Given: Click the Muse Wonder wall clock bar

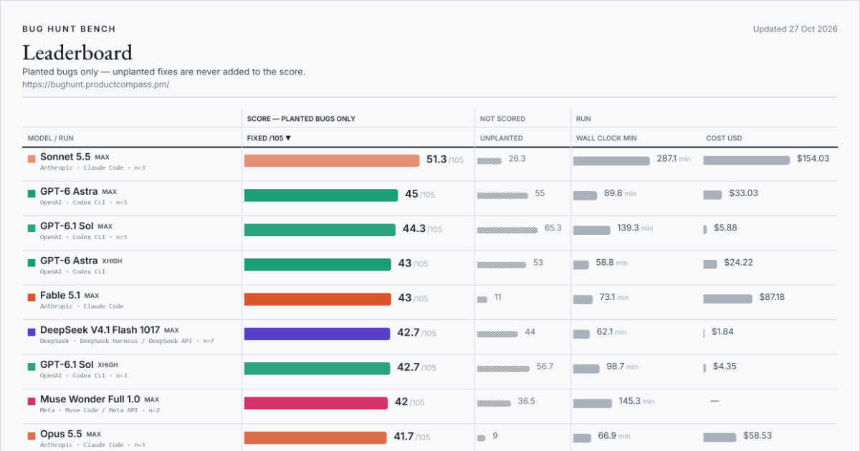Looking at the screenshot, I should [x=593, y=403].
